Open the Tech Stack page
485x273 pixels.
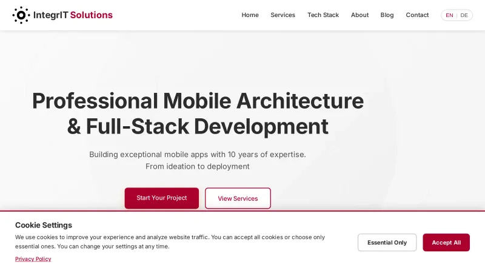coord(323,15)
